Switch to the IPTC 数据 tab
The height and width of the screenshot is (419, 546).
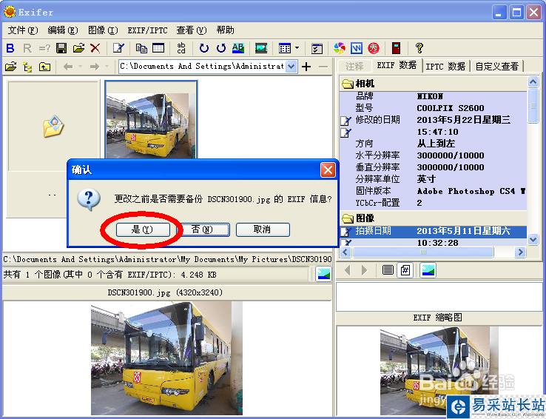point(445,66)
